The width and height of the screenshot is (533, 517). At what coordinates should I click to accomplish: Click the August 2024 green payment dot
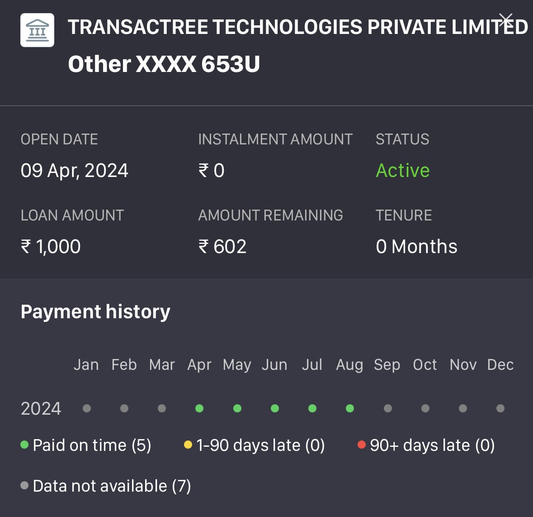(x=349, y=408)
